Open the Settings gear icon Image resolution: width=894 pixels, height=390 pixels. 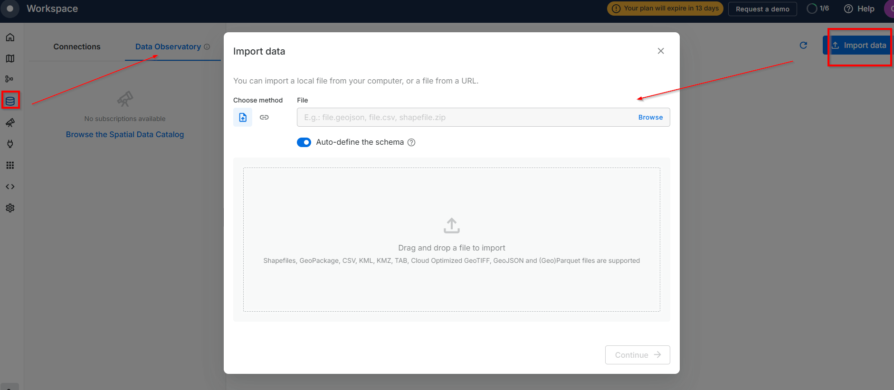[10, 208]
